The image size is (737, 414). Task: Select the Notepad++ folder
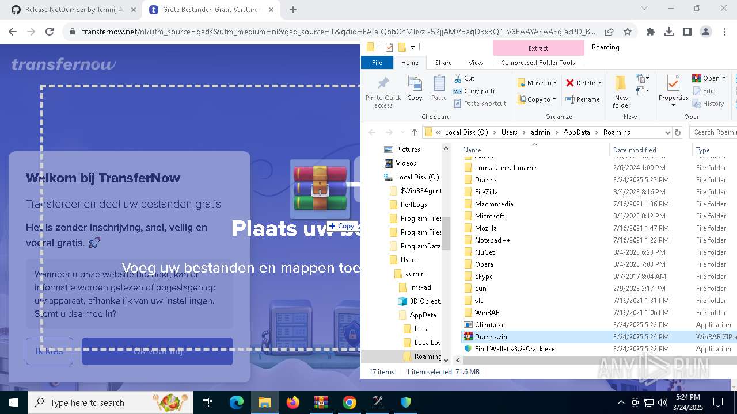[x=492, y=240]
